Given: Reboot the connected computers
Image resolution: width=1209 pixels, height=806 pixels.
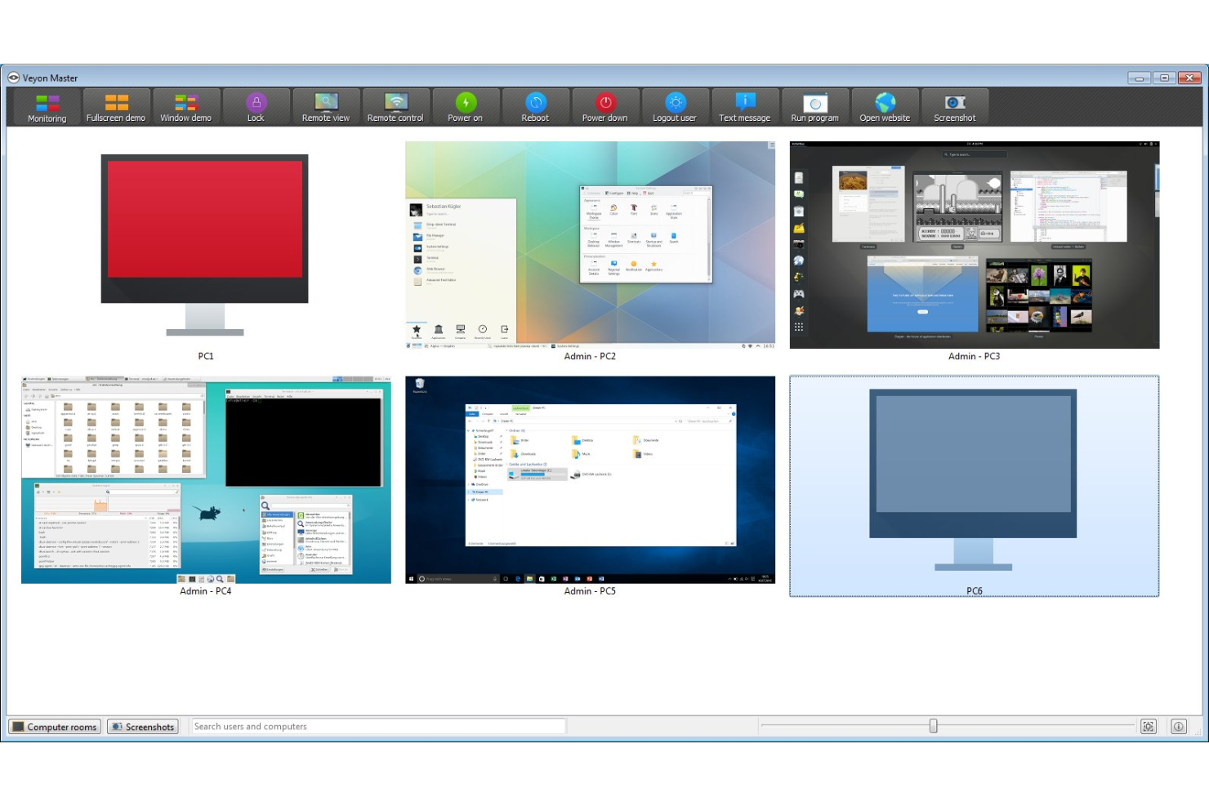Looking at the screenshot, I should click(x=534, y=106).
